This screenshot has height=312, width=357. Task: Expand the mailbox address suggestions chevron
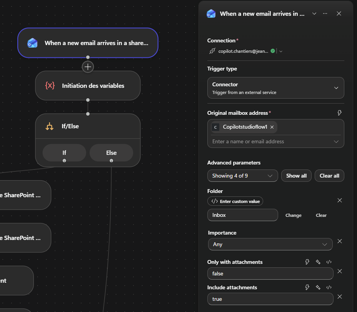tap(336, 141)
